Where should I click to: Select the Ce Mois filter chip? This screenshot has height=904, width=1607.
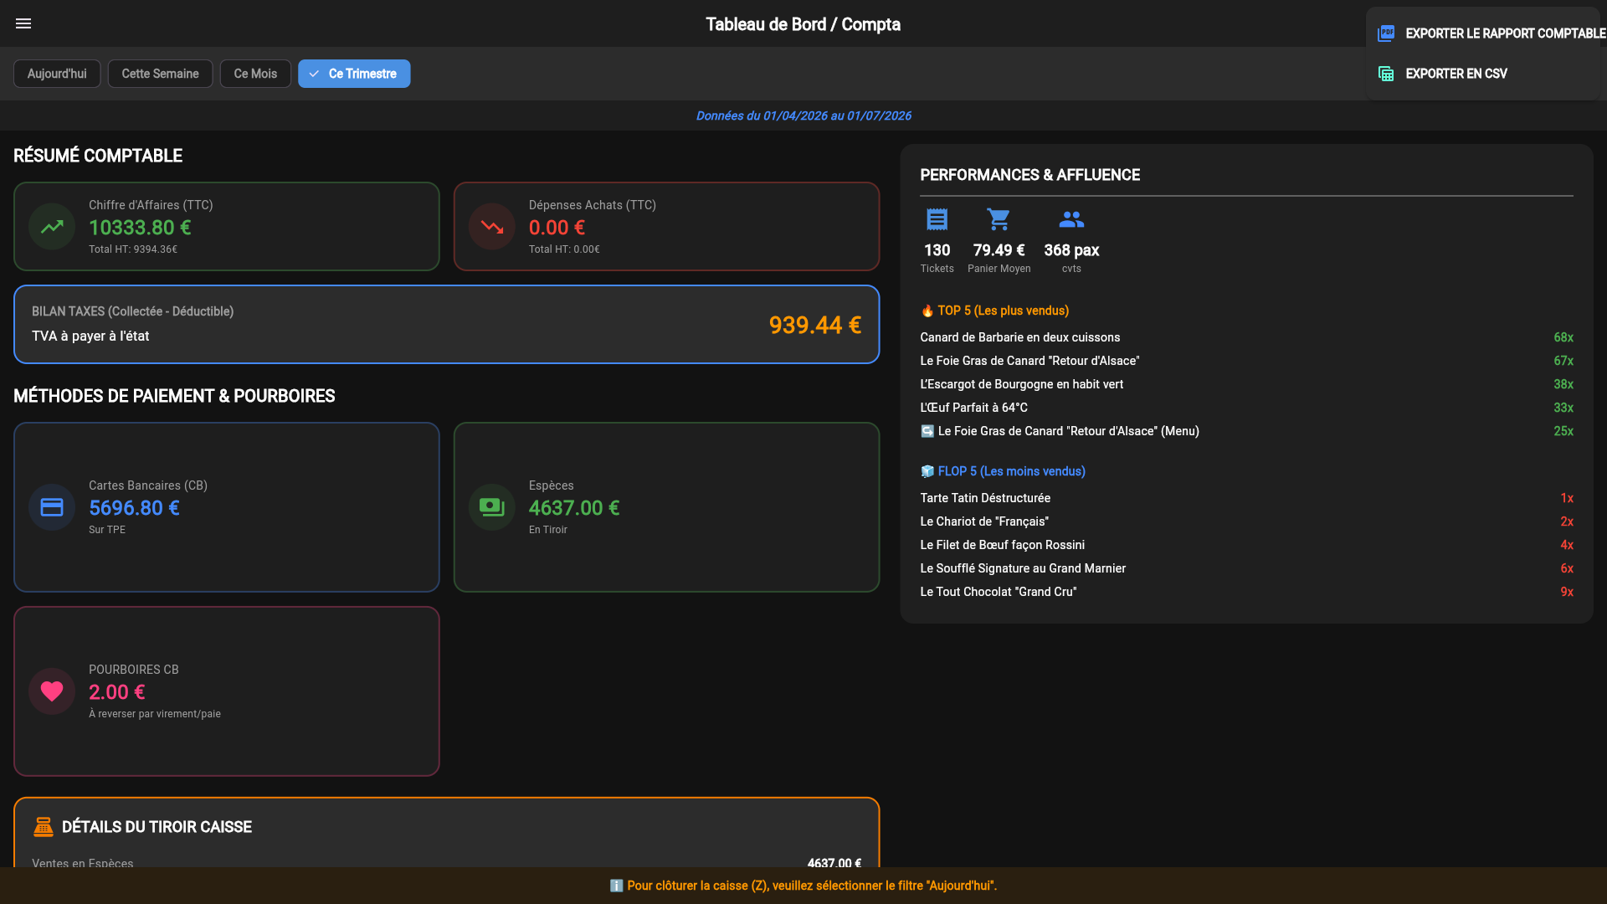(x=255, y=74)
